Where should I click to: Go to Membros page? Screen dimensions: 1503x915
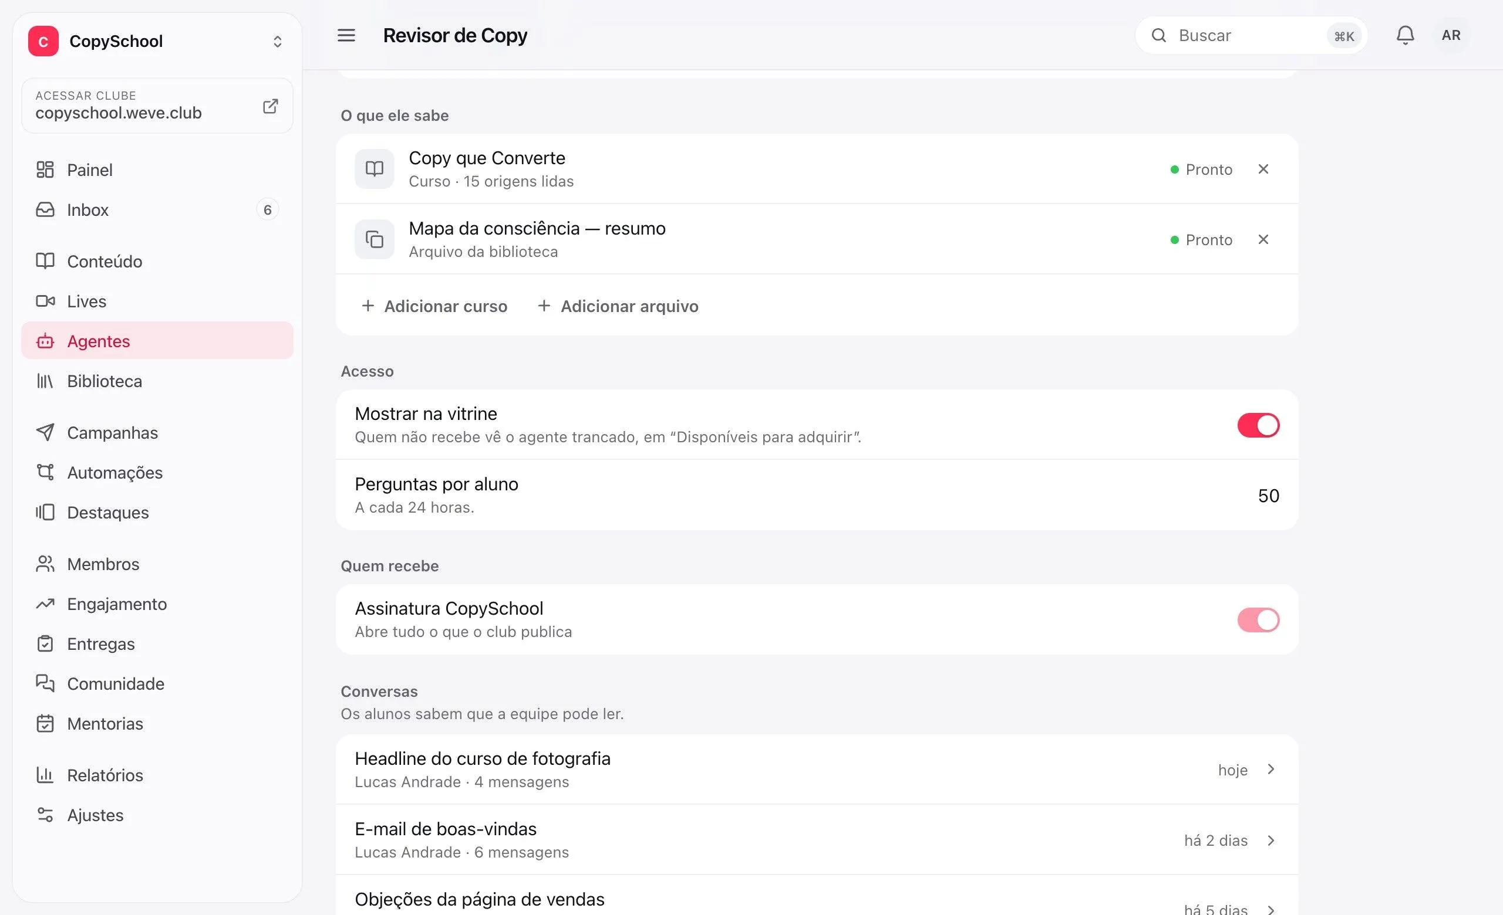point(157,564)
